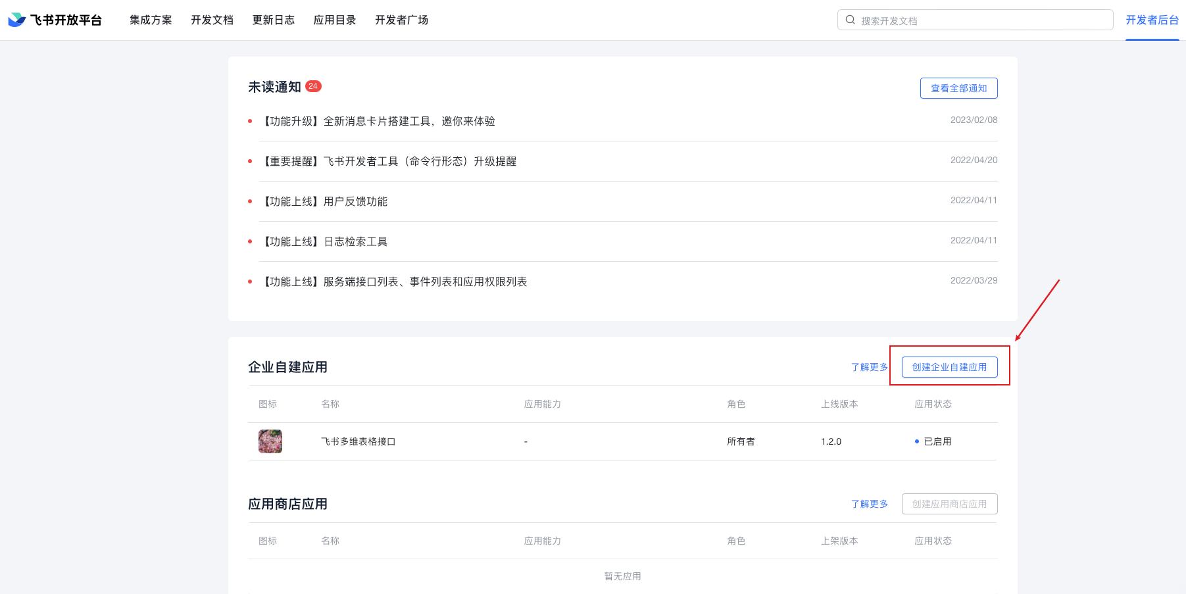This screenshot has width=1186, height=594.
Task: Click version number 1.2.0
Action: click(x=831, y=441)
